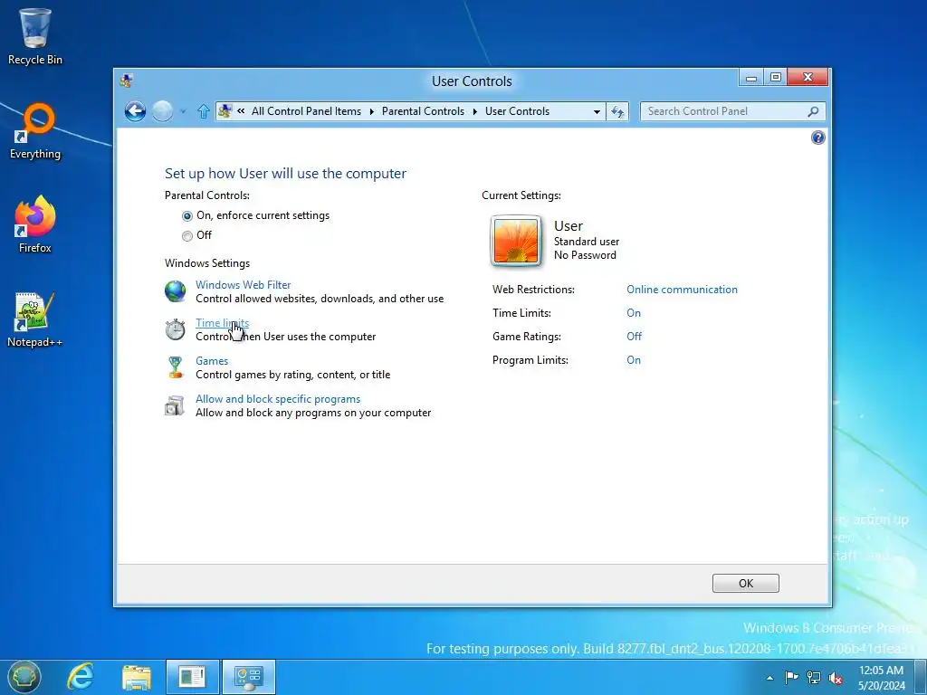Expand the address bar history dropdown

(597, 111)
